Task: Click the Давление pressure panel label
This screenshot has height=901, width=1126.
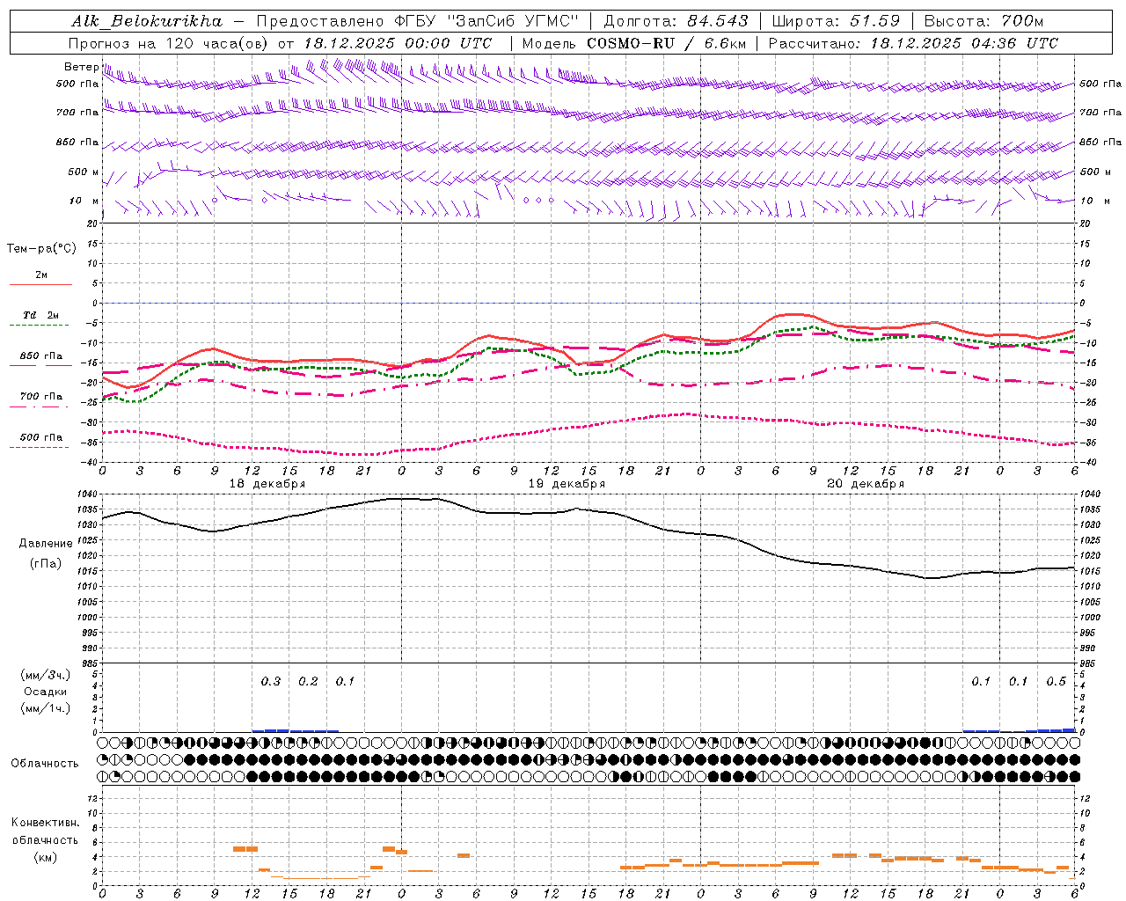Action: point(46,544)
